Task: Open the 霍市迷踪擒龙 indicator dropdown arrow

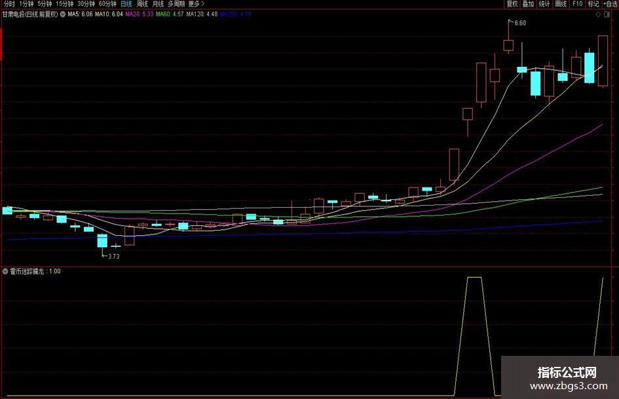Action: pyautogui.click(x=5, y=271)
